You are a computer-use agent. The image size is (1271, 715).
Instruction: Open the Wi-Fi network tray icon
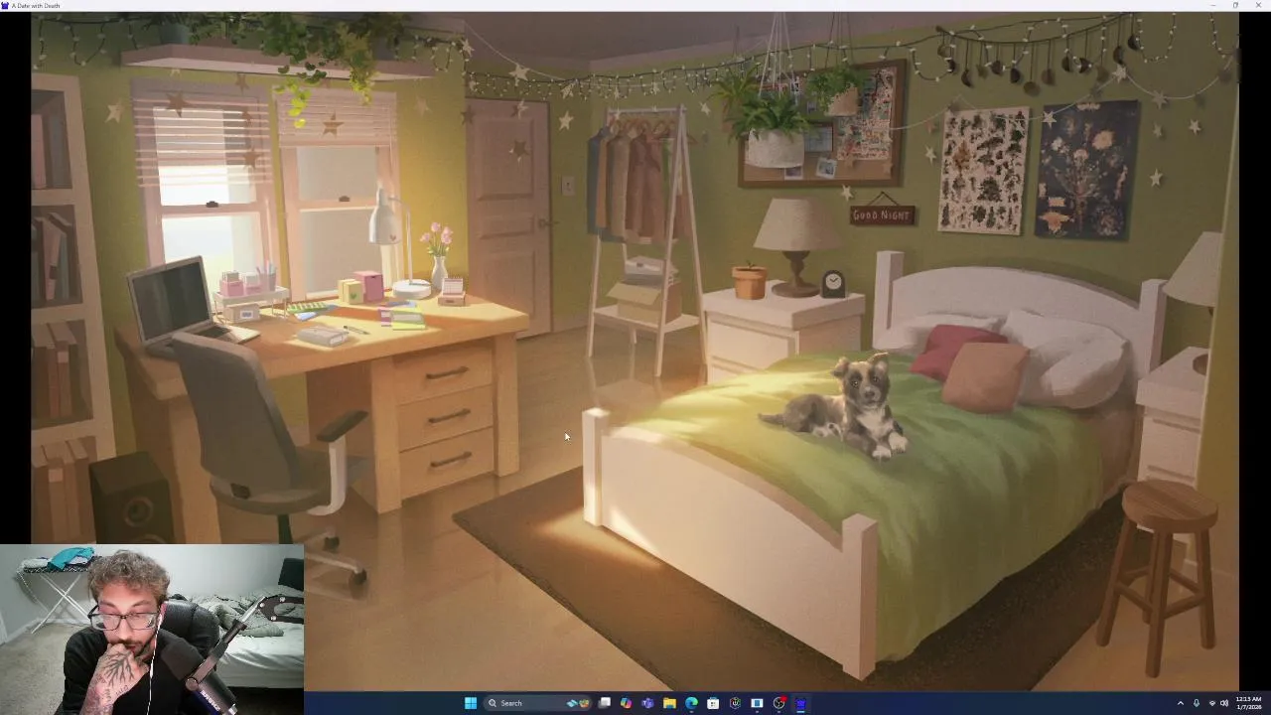(1211, 703)
